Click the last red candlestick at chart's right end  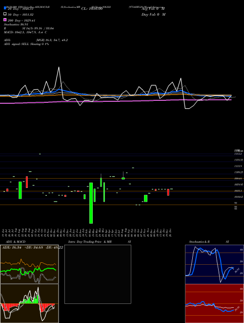(x=168, y=192)
